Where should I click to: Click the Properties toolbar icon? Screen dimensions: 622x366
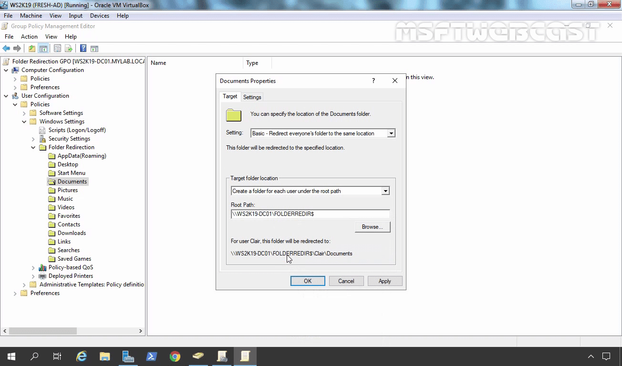[x=58, y=48]
